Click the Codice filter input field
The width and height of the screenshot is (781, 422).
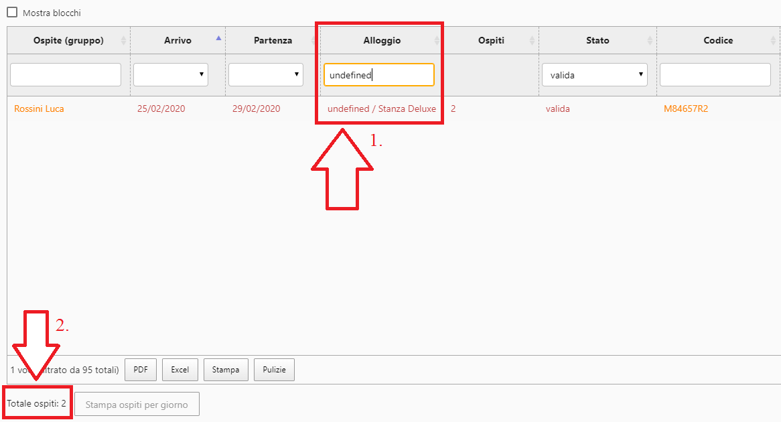tap(715, 75)
